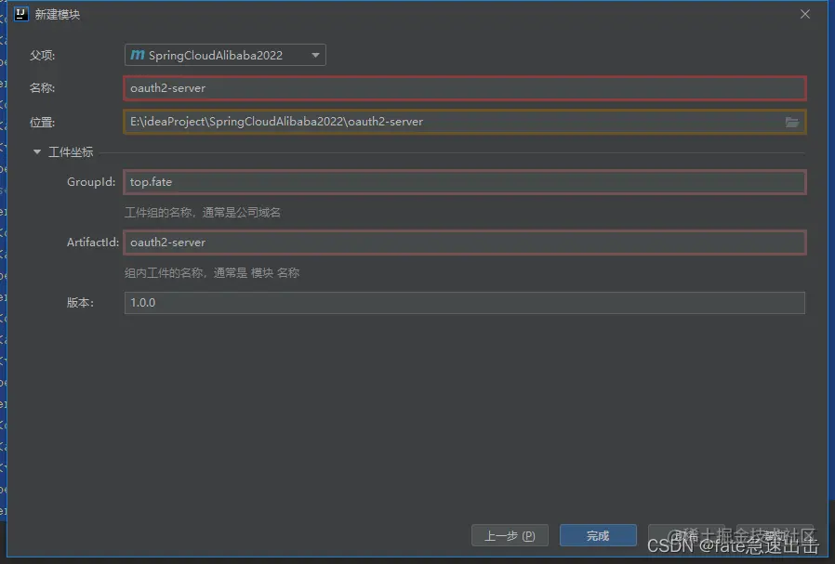Screen dimensions: 835x564
Task: Go back with the 上一步 button
Action: 510,535
